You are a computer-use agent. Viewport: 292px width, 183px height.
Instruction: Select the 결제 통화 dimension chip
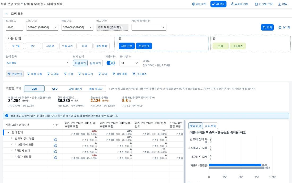click(x=101, y=46)
